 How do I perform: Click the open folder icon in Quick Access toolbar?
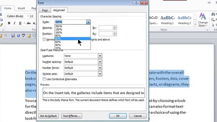pos(1,36)
